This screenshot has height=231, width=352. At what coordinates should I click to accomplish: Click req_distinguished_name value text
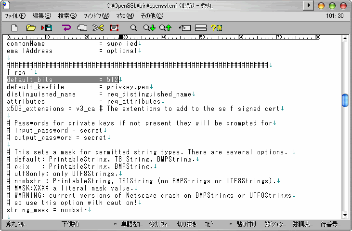[x=149, y=94]
